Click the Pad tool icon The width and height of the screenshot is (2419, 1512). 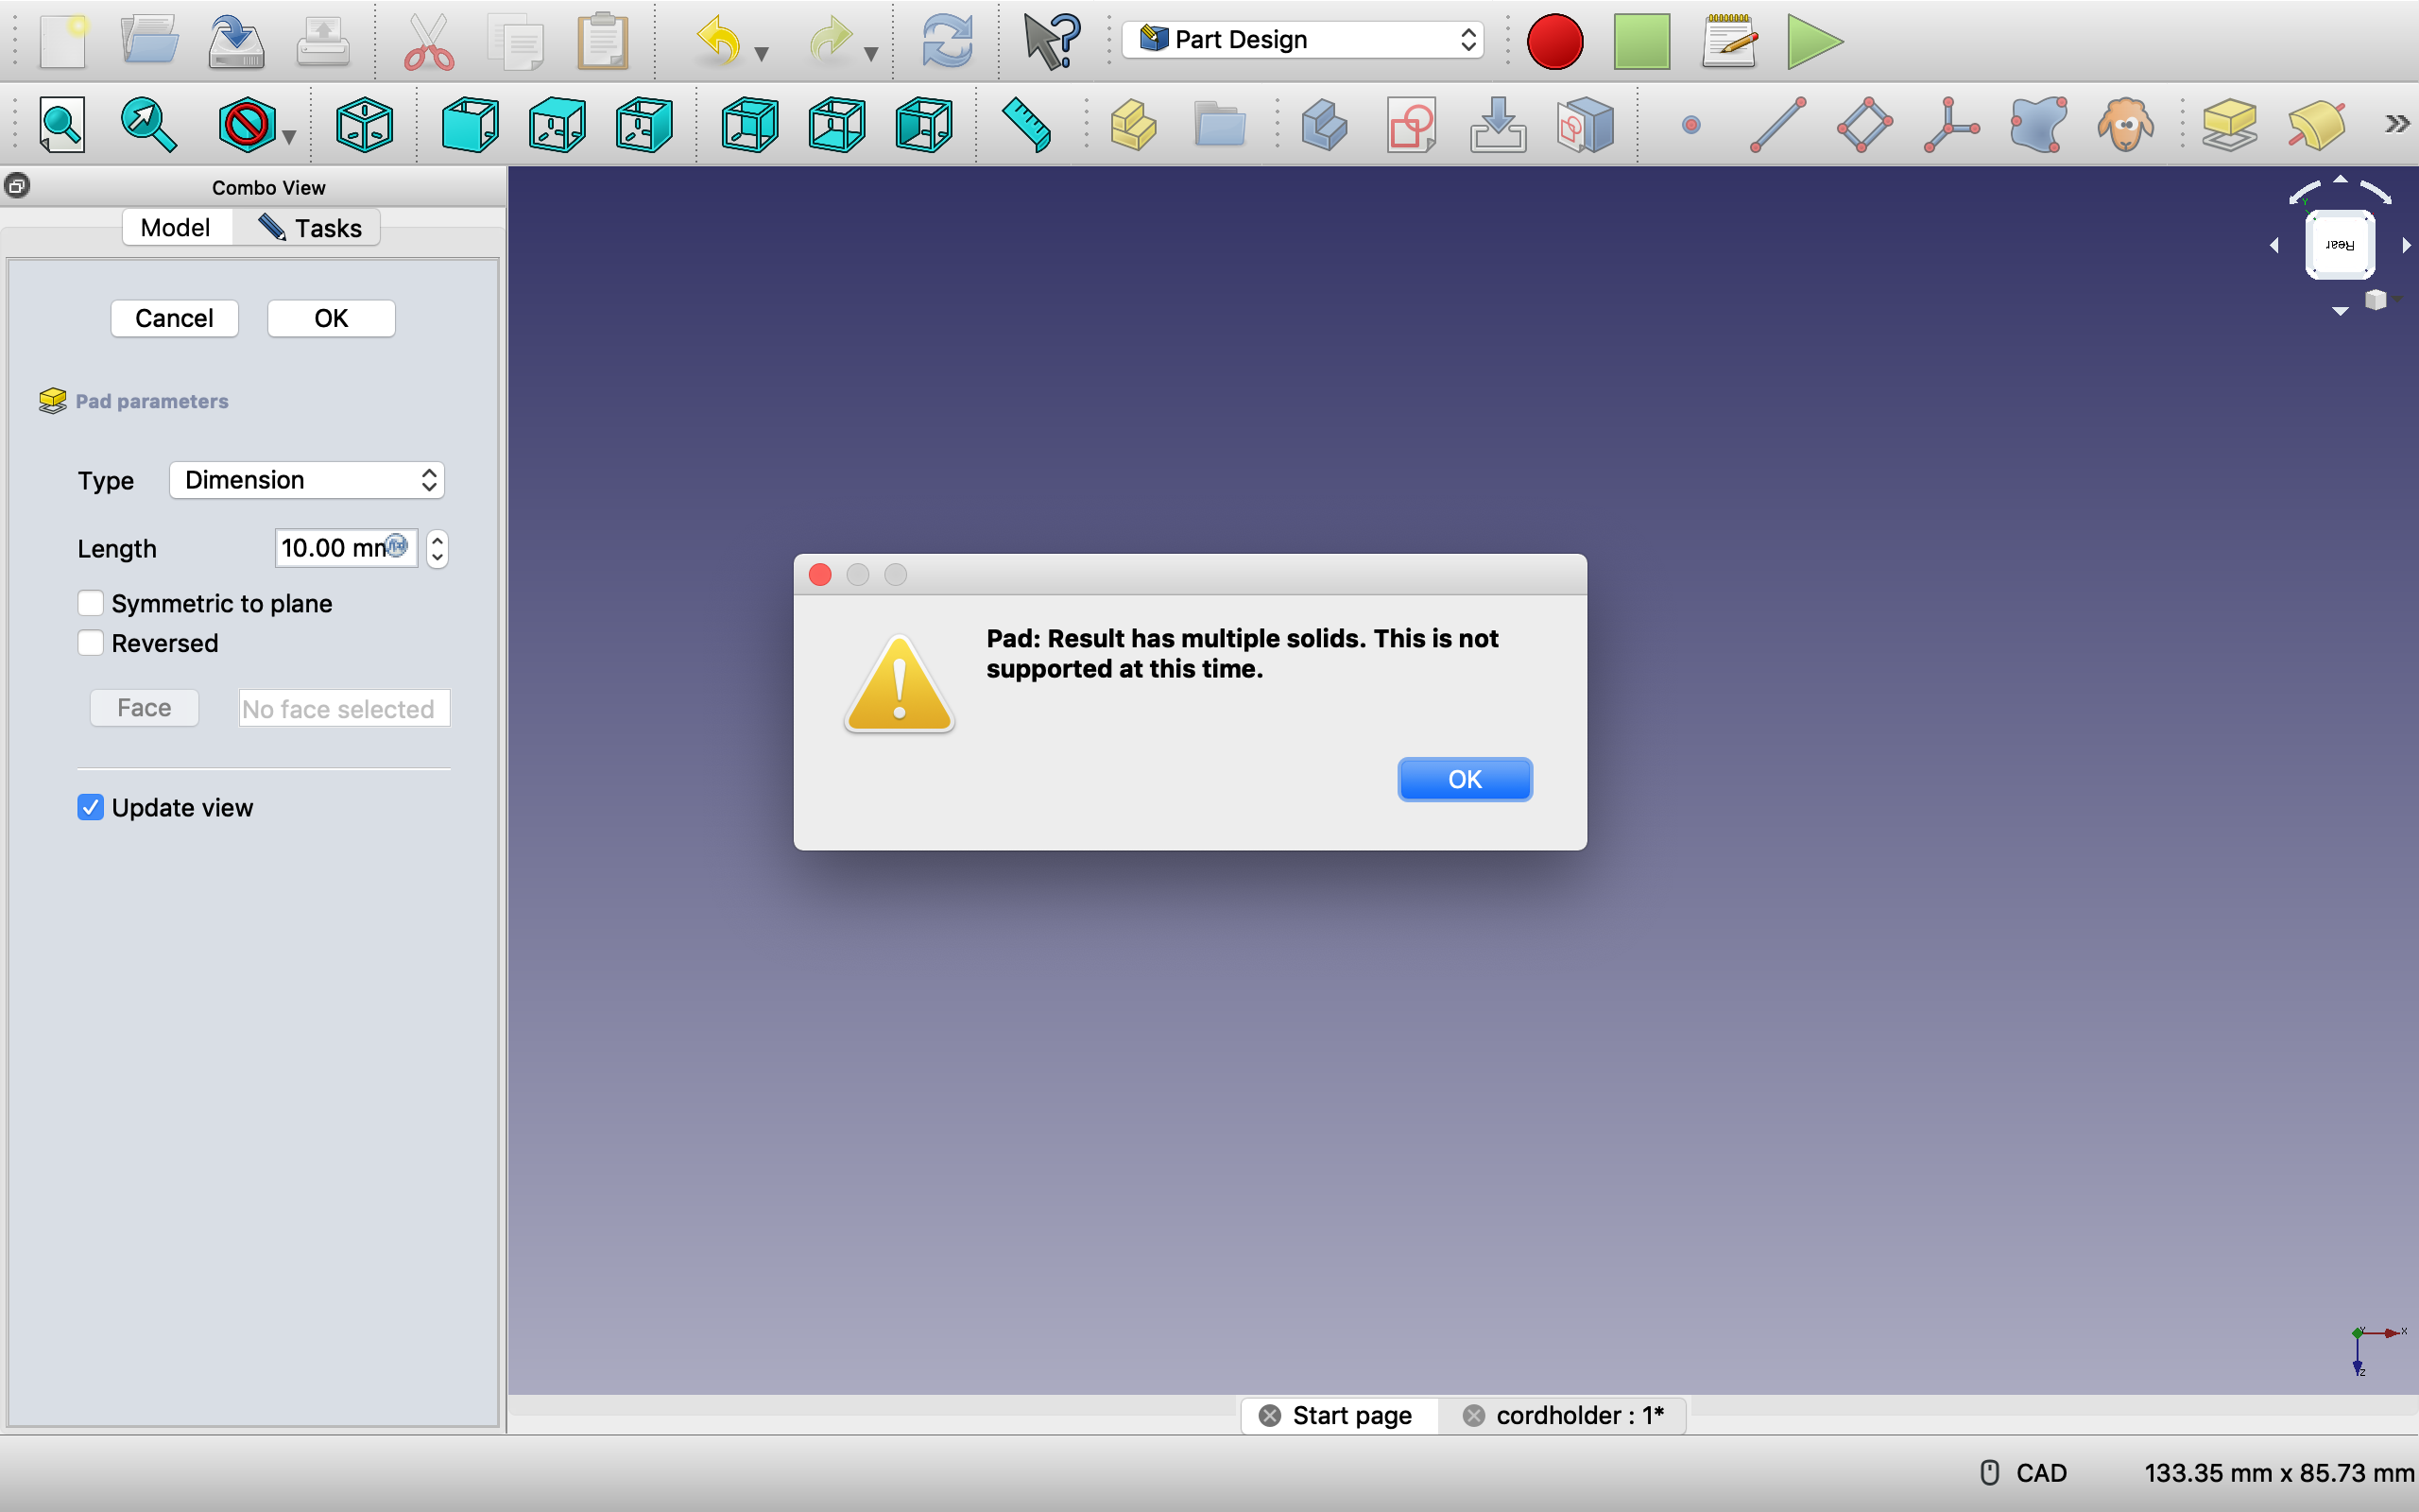[x=2229, y=125]
